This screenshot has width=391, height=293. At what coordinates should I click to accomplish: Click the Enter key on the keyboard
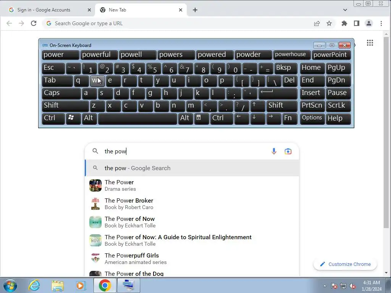278,94
